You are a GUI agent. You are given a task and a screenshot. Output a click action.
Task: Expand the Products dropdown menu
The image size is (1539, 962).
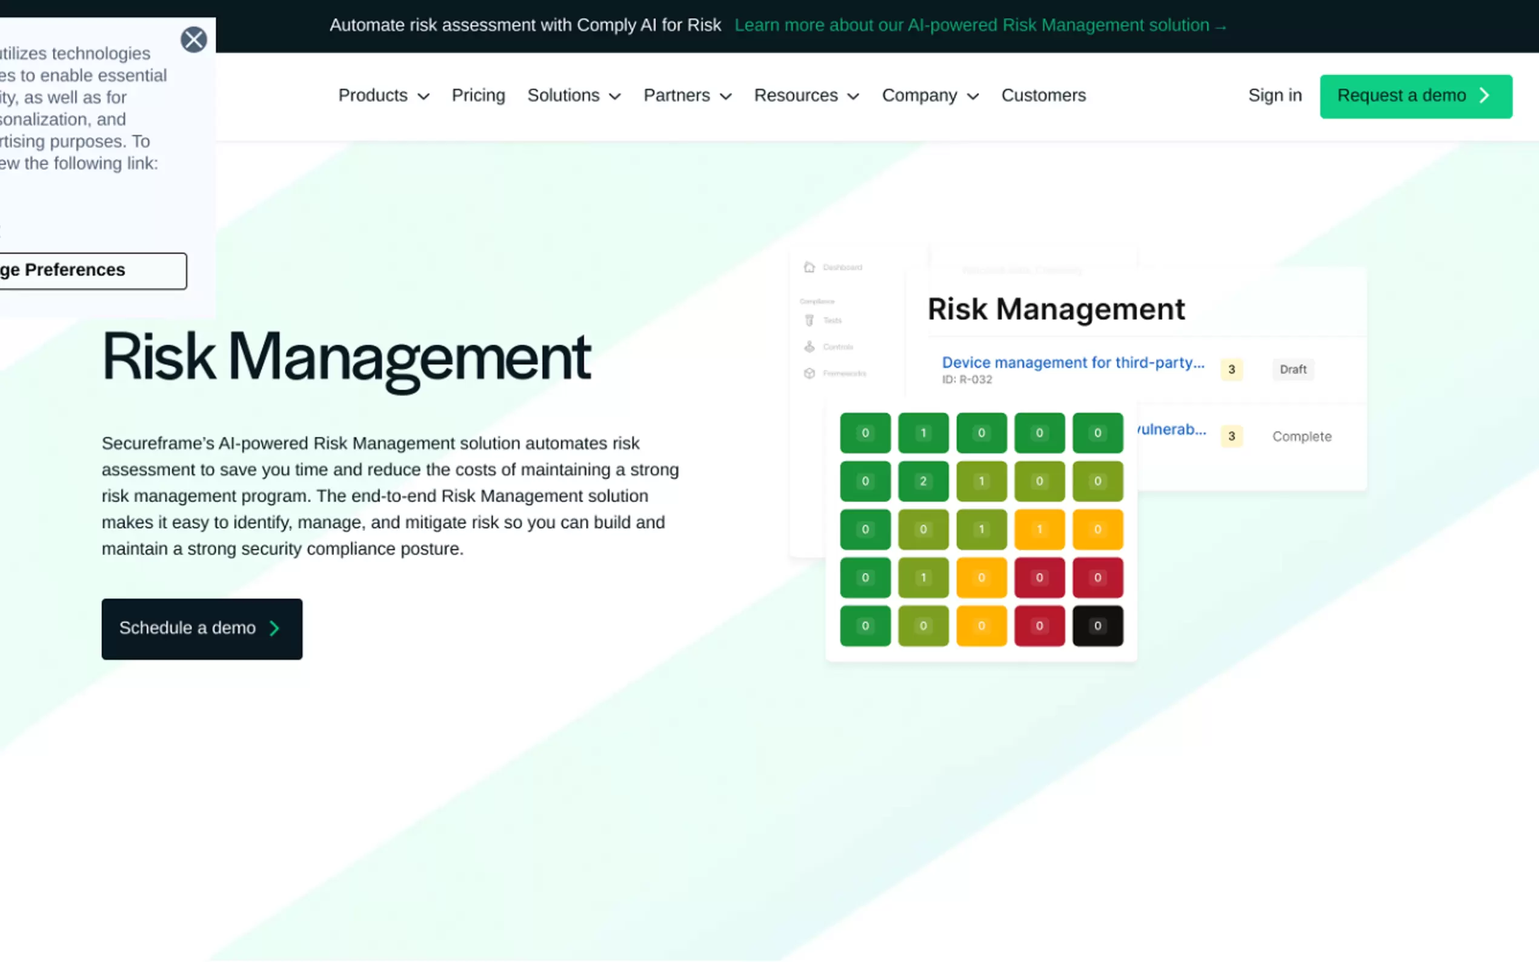pos(384,96)
